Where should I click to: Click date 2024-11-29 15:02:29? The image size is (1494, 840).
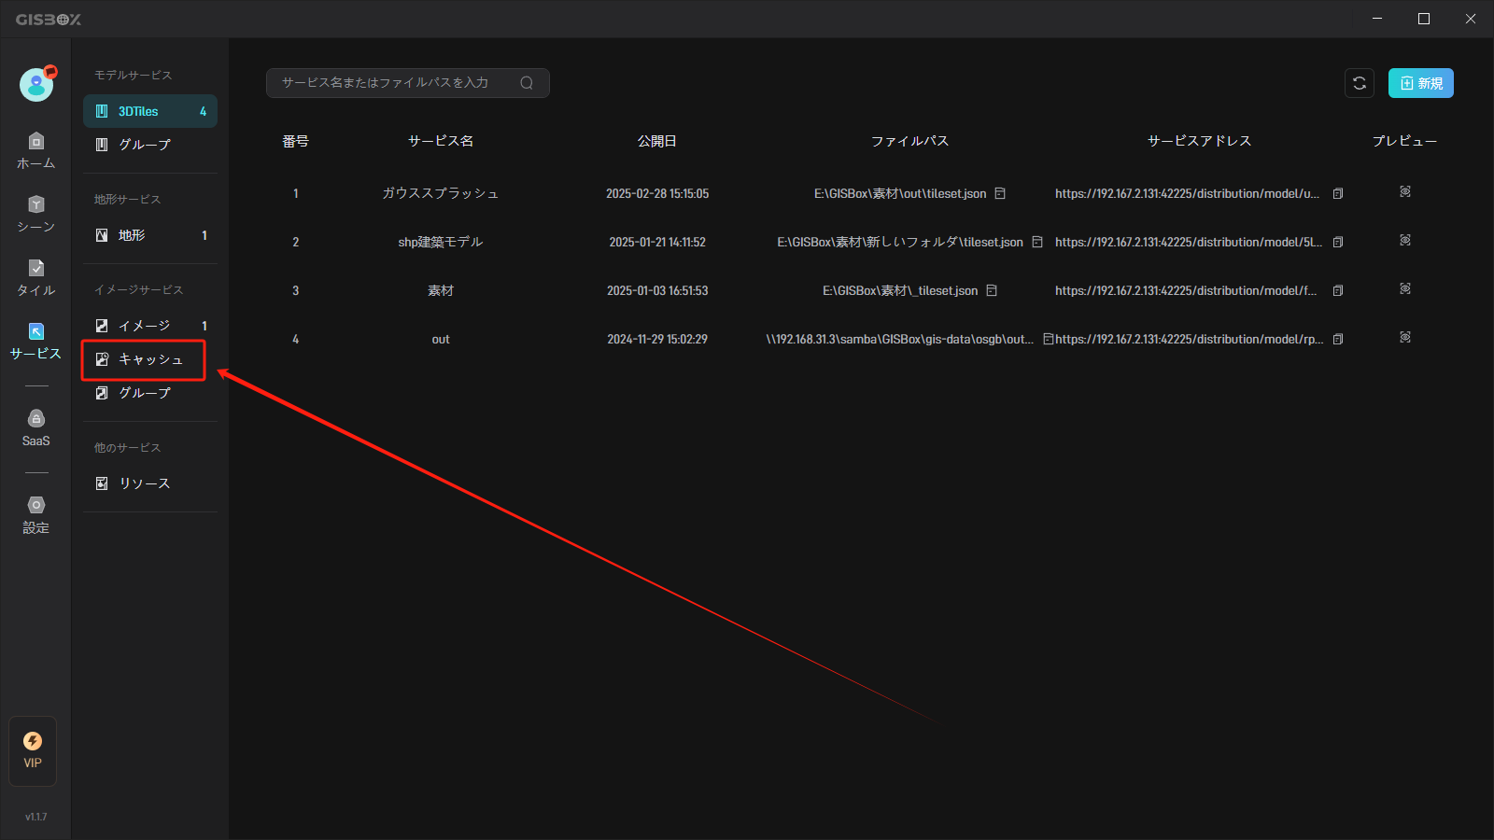pyautogui.click(x=657, y=339)
